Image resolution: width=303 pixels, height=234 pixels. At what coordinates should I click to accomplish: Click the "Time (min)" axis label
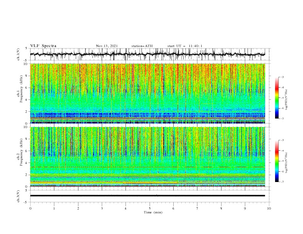click(153, 212)
